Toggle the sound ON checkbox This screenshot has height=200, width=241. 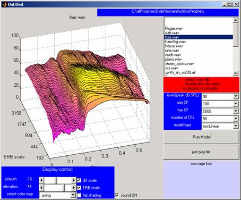[x=117, y=195]
